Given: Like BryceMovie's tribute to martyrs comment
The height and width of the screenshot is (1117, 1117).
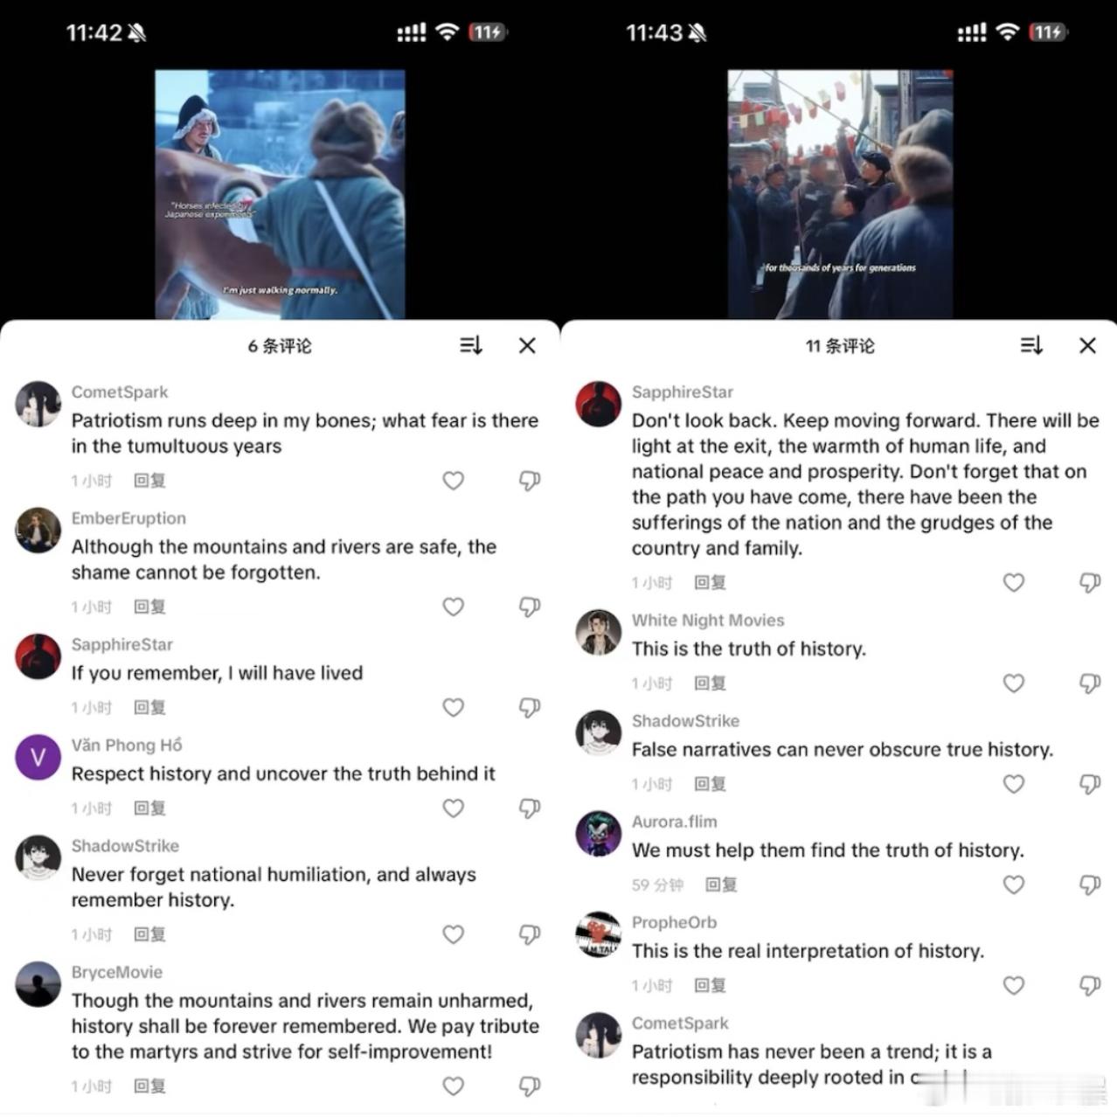Looking at the screenshot, I should [453, 1086].
